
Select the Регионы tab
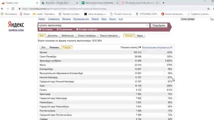pos(54,47)
